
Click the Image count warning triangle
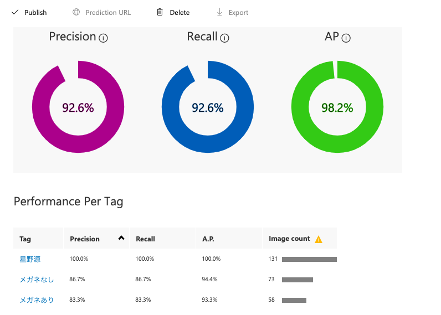tap(319, 239)
